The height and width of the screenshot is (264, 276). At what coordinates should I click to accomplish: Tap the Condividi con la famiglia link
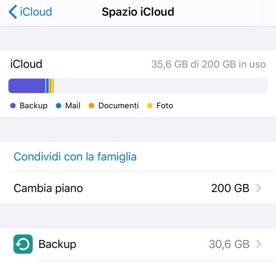click(75, 156)
